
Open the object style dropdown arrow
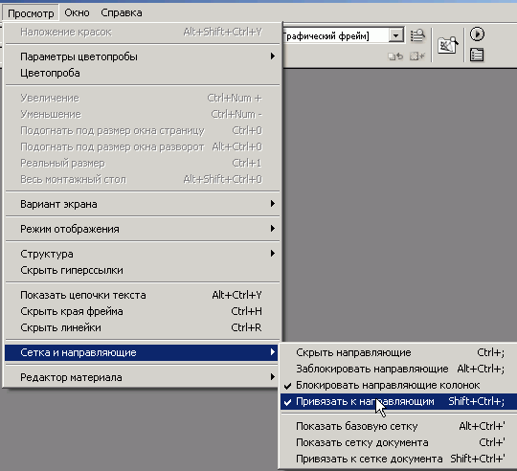[396, 35]
